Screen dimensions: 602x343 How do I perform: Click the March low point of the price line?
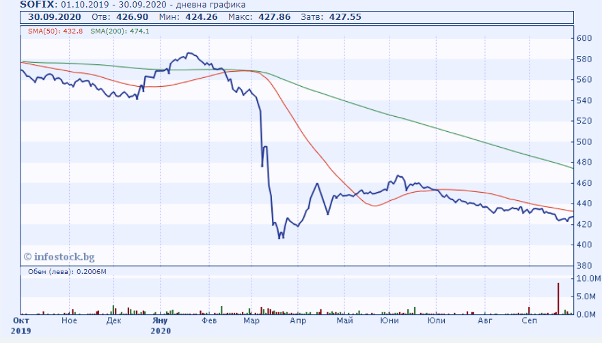click(x=279, y=238)
